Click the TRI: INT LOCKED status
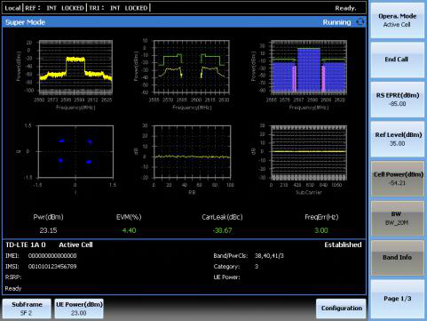427x321 pixels. click(x=118, y=8)
